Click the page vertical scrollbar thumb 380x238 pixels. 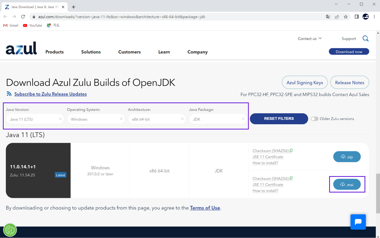coord(377,193)
